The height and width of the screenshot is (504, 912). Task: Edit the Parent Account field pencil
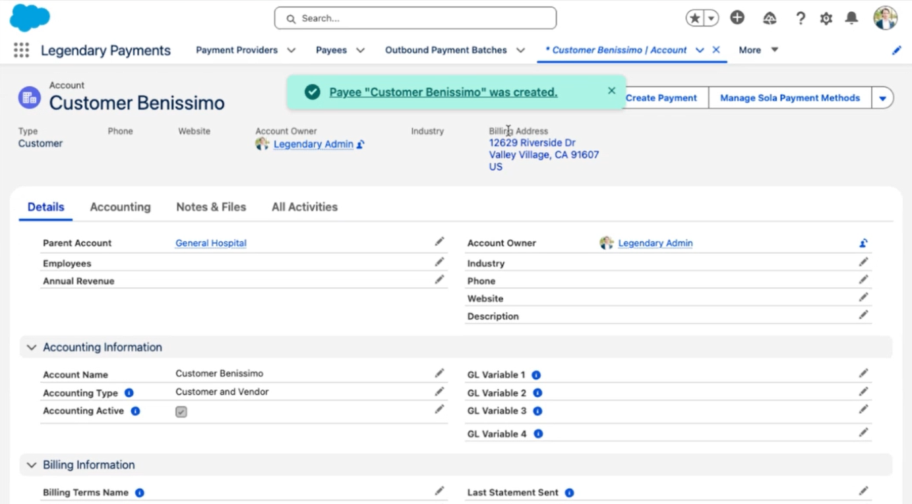click(x=439, y=242)
